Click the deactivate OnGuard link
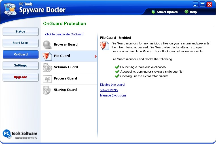This screenshot has width=216, height=144. (x=64, y=34)
